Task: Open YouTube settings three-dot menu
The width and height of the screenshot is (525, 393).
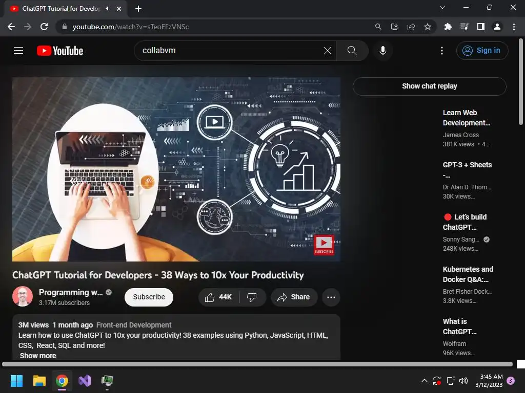Action: [442, 51]
